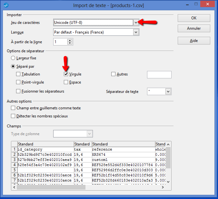This screenshot has width=218, height=199.
Task: Click the preview horizontal scrollbar thumb
Action: tap(51, 187)
